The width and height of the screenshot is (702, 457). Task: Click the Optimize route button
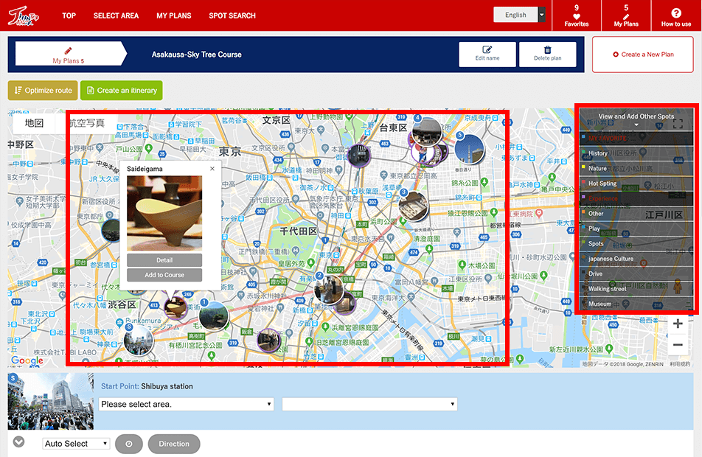pyautogui.click(x=43, y=91)
